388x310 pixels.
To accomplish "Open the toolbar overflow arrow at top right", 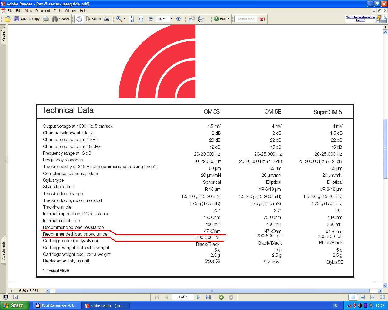I will (x=385, y=27).
